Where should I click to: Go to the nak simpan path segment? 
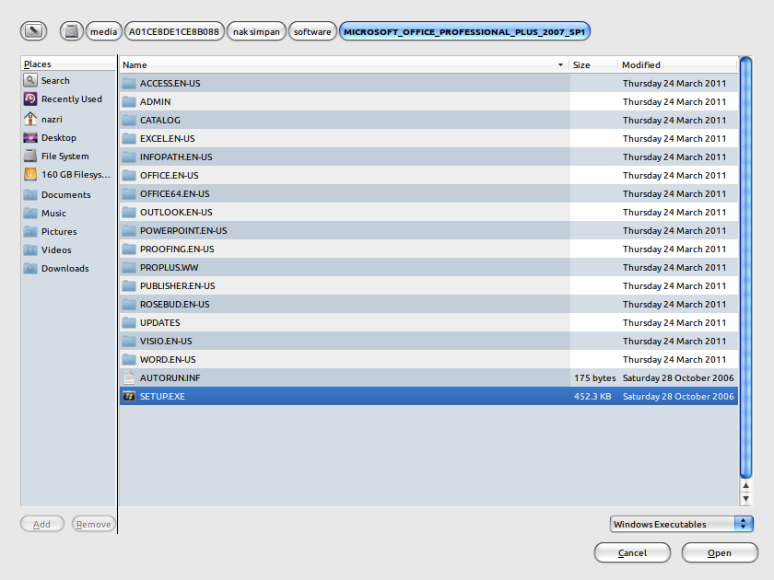point(256,31)
